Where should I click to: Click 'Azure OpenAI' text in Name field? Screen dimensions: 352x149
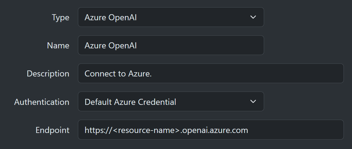click(x=110, y=46)
